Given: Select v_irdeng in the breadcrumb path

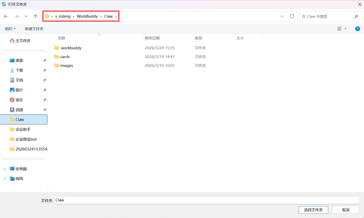Looking at the screenshot, I should click(63, 16).
